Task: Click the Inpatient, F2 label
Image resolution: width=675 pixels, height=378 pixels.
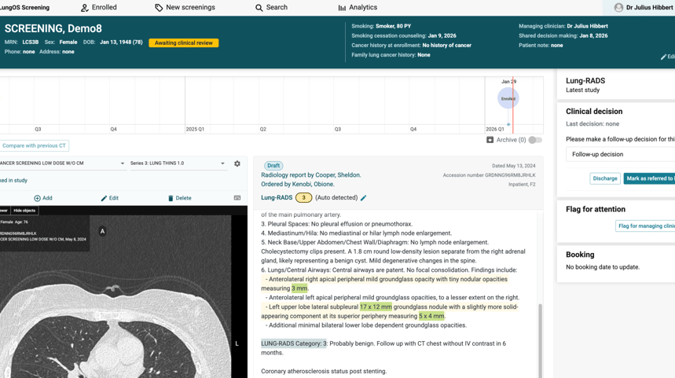Action: (522, 184)
